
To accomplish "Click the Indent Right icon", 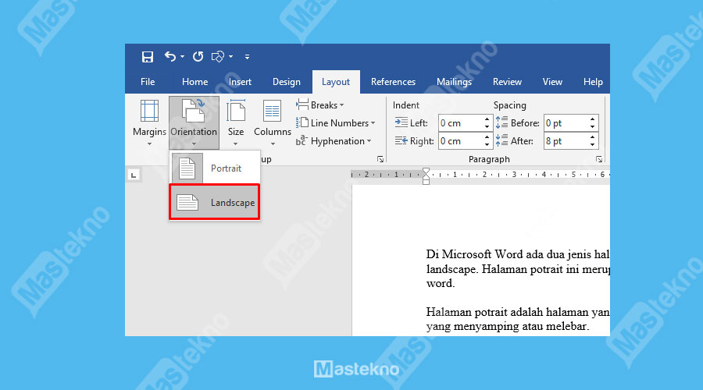I will (401, 141).
